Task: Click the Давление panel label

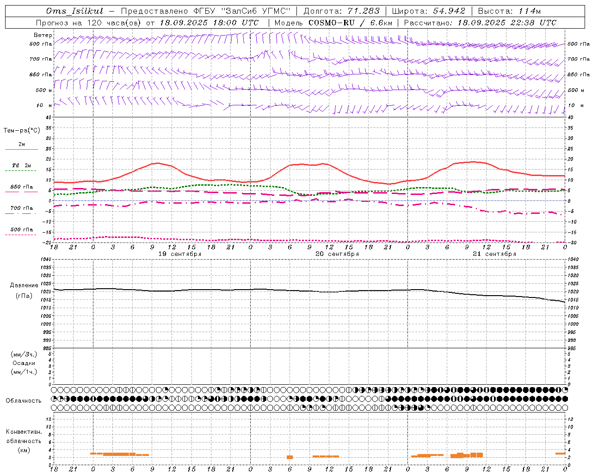Action: [x=24, y=285]
